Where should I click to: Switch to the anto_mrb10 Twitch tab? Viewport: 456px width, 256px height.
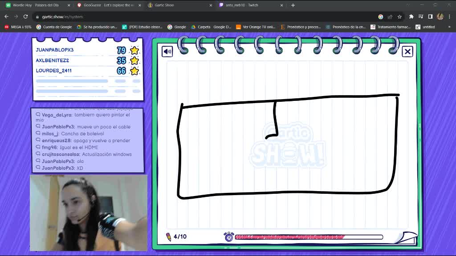(248, 5)
